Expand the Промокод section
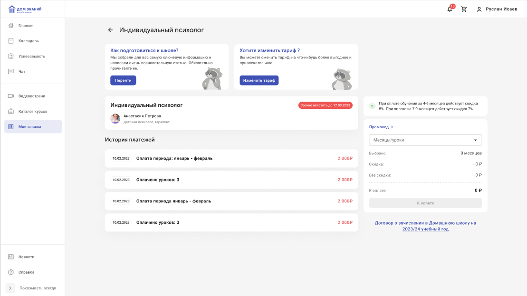 [x=381, y=127]
